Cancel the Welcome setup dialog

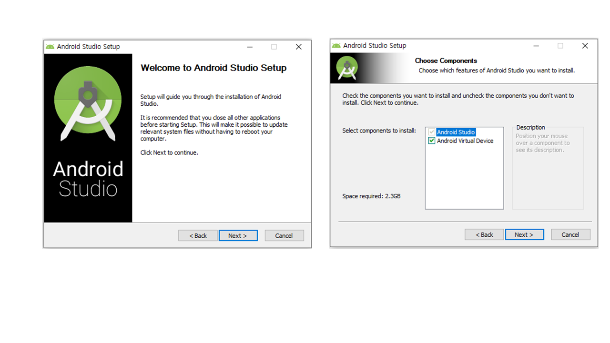click(284, 235)
